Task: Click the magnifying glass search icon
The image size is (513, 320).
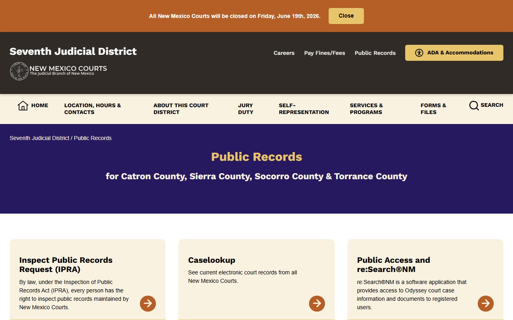Action: click(x=474, y=106)
